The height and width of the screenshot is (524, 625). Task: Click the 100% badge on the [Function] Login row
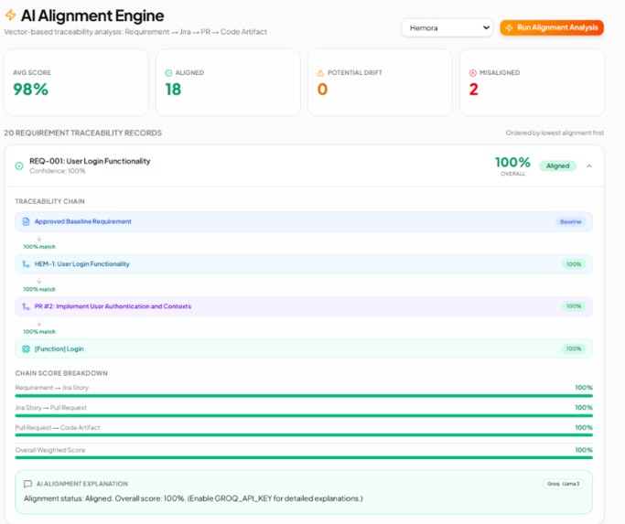574,348
